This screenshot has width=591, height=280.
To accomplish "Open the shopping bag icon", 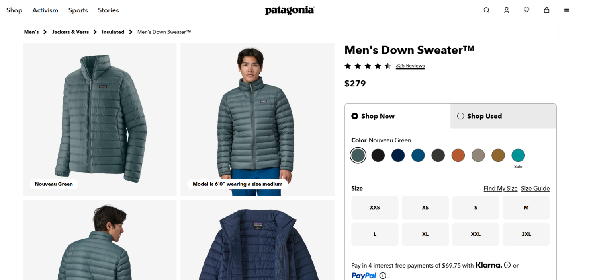I will (x=546, y=10).
